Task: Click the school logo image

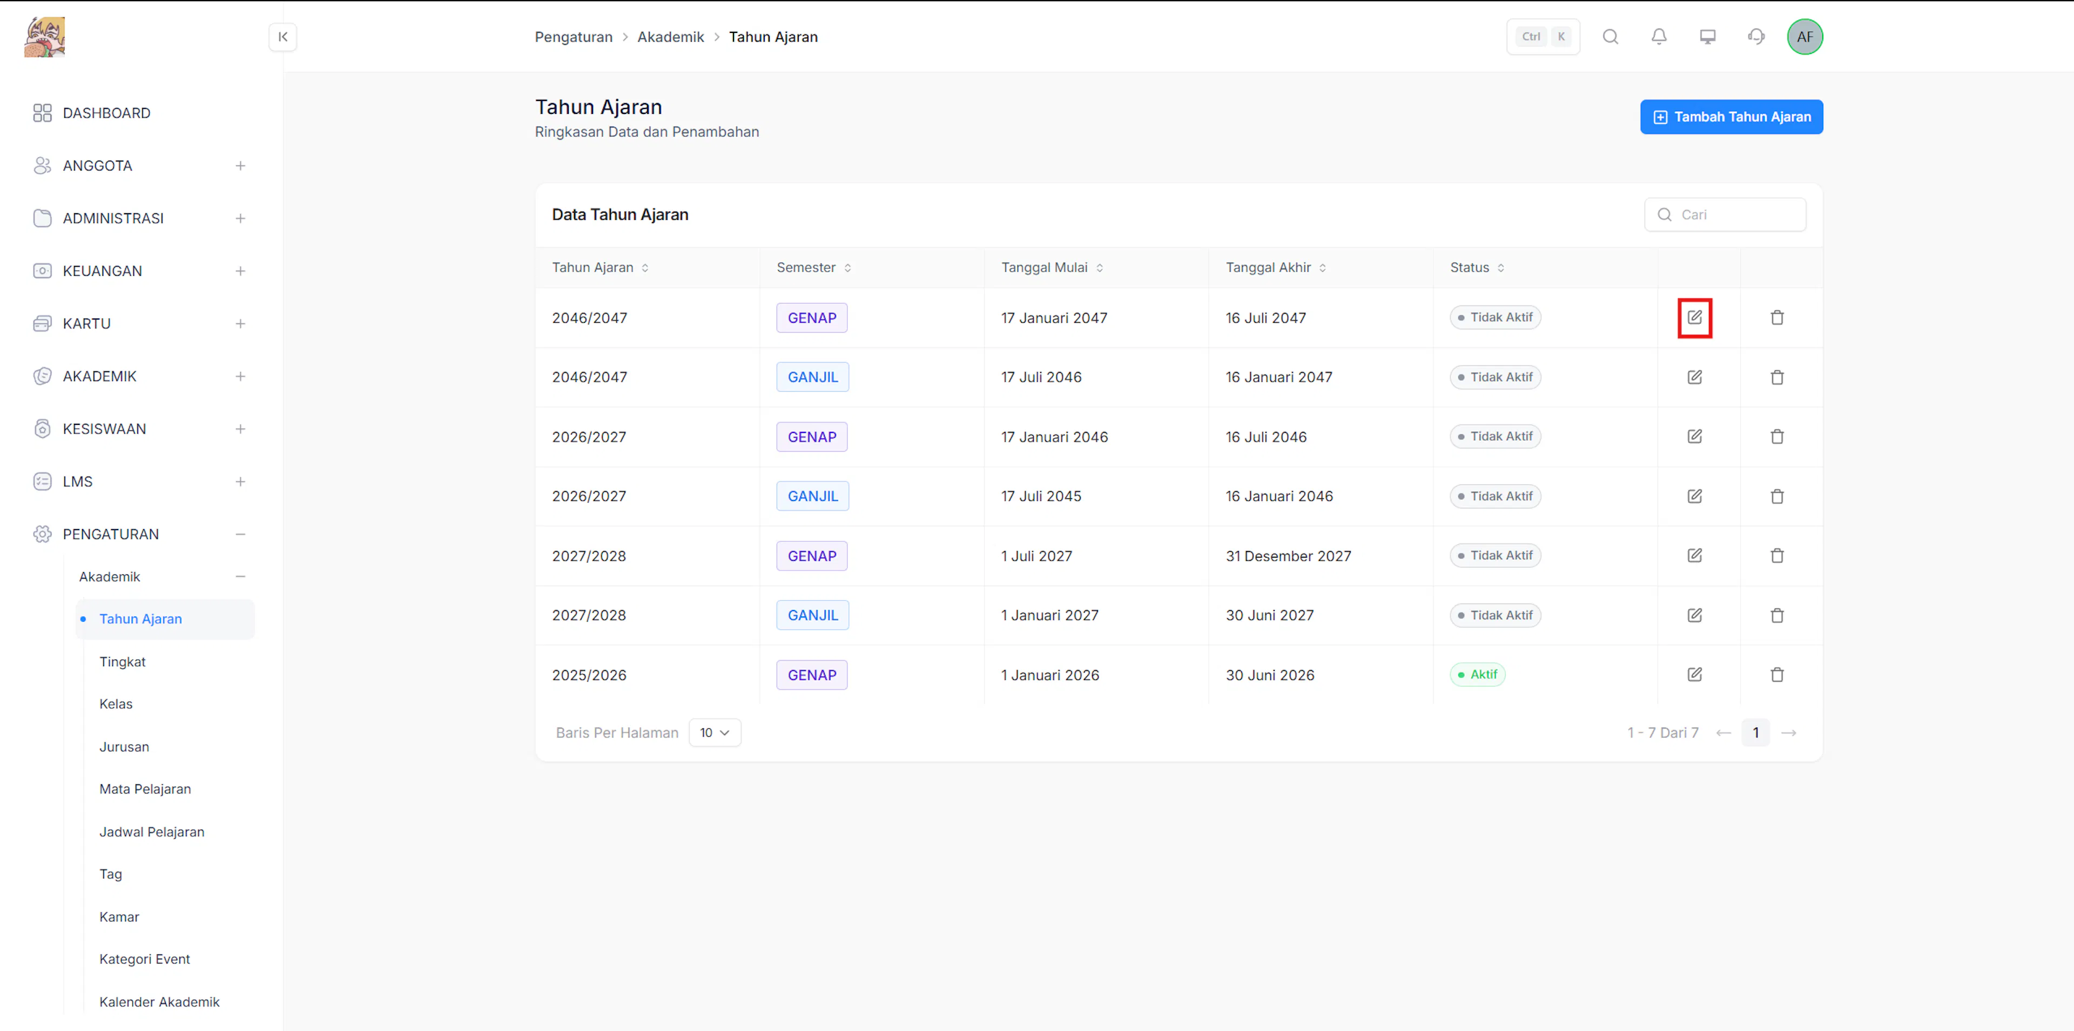Action: click(x=44, y=37)
